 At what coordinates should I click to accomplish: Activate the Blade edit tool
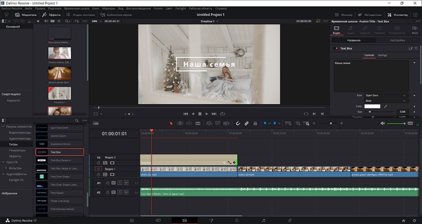[x=197, y=124]
